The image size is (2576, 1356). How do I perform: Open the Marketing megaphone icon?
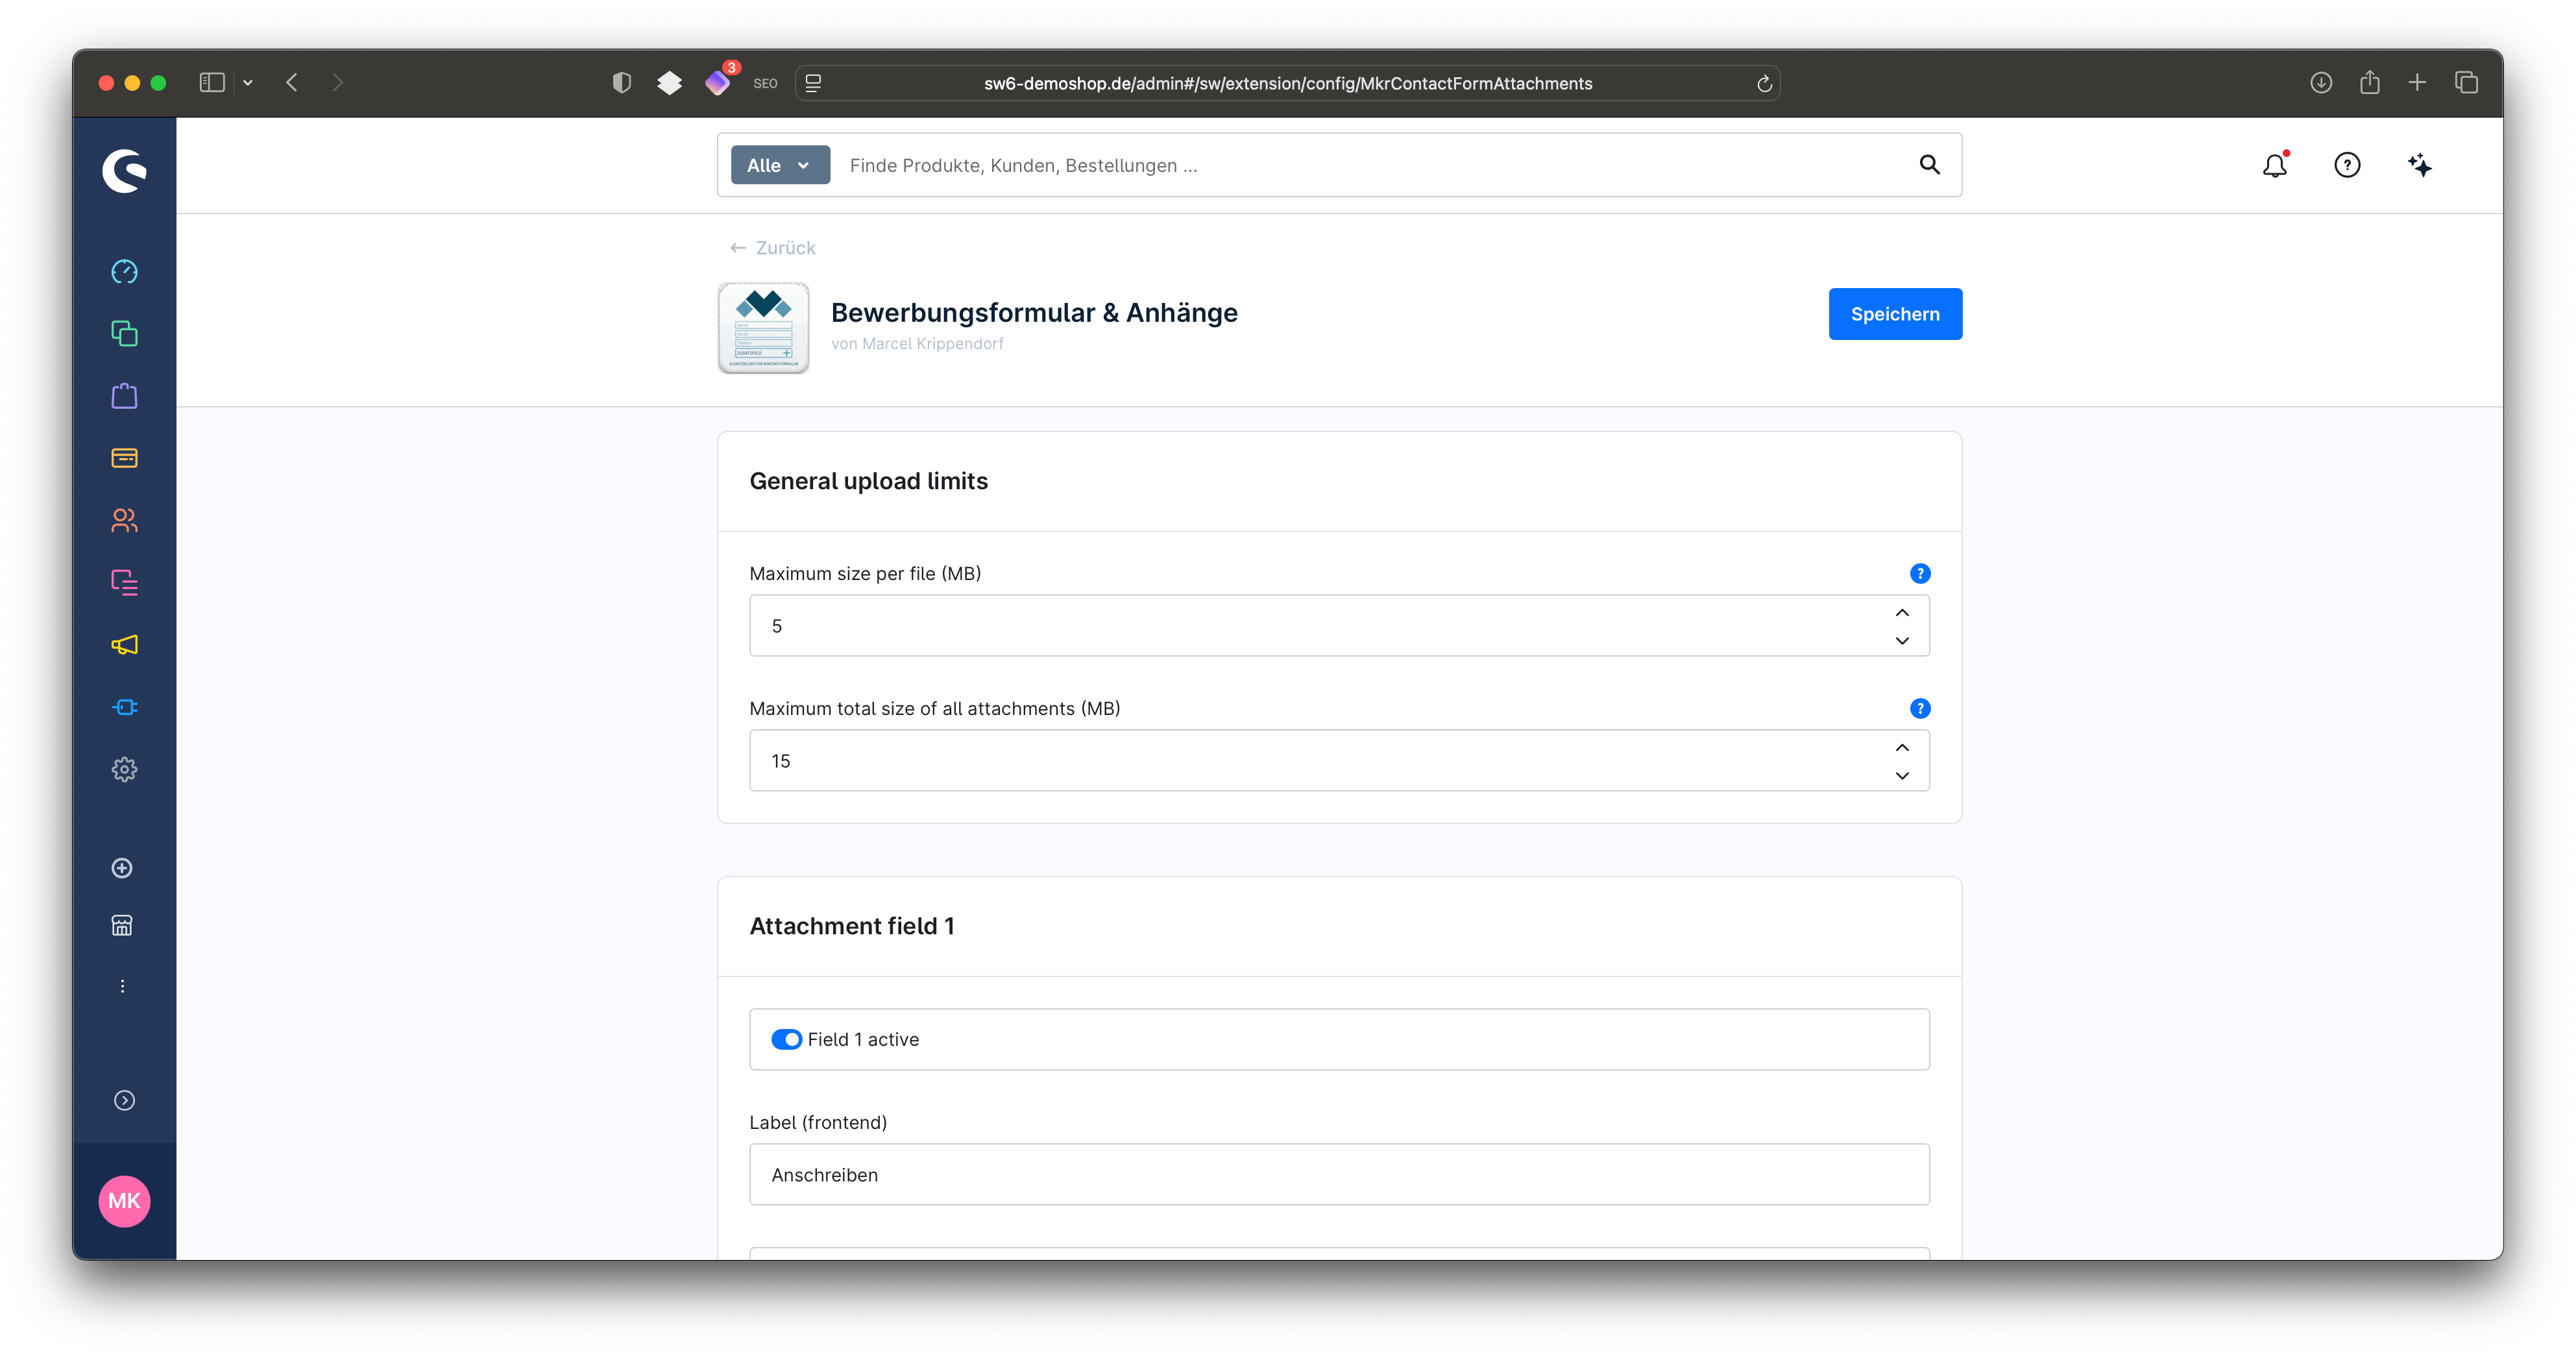coord(124,645)
